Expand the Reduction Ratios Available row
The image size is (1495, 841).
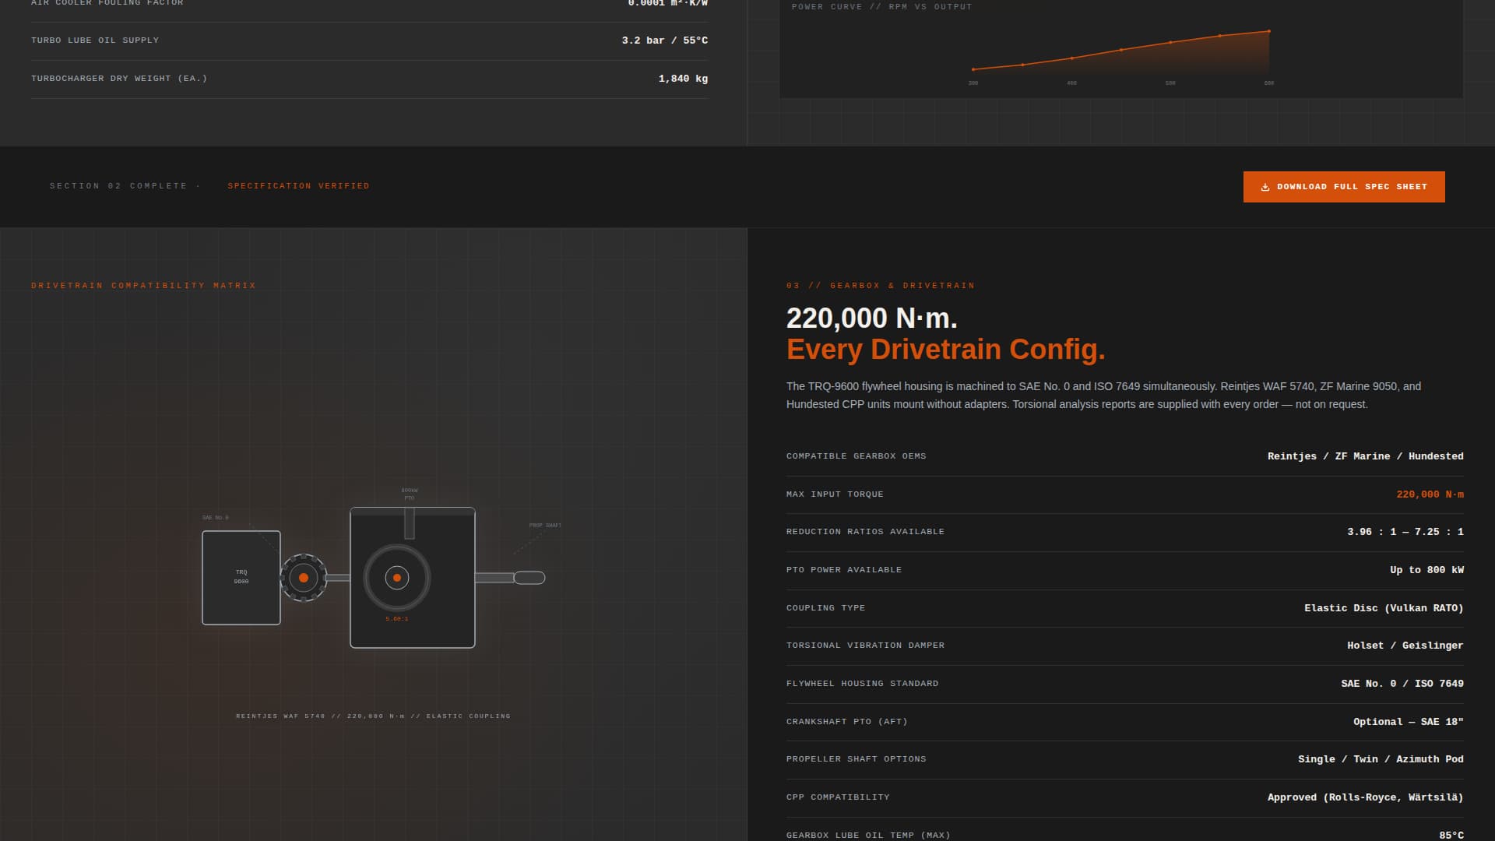(x=1124, y=531)
